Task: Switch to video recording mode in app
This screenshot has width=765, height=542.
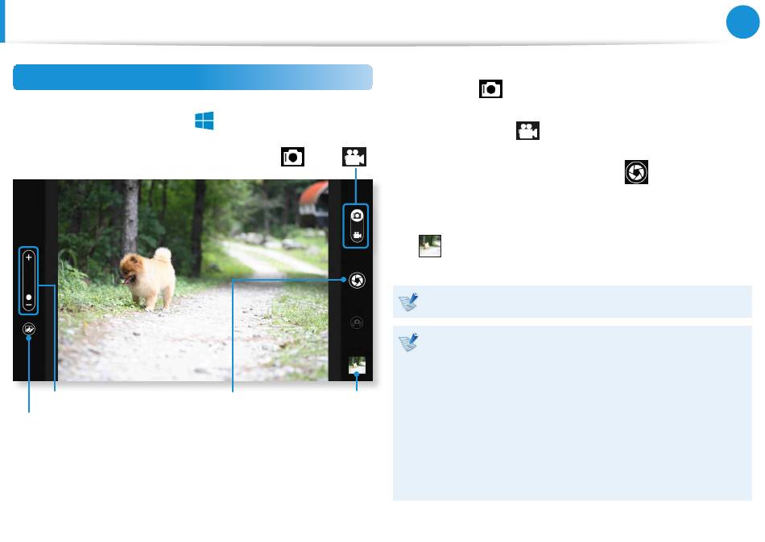Action: point(357,236)
